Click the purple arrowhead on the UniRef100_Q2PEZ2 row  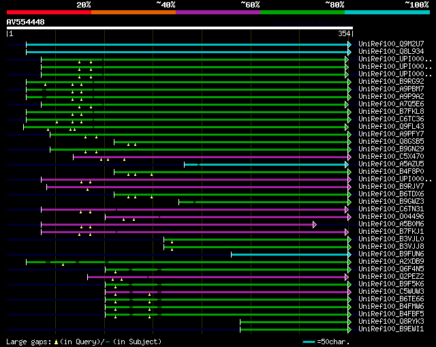coord(347,277)
